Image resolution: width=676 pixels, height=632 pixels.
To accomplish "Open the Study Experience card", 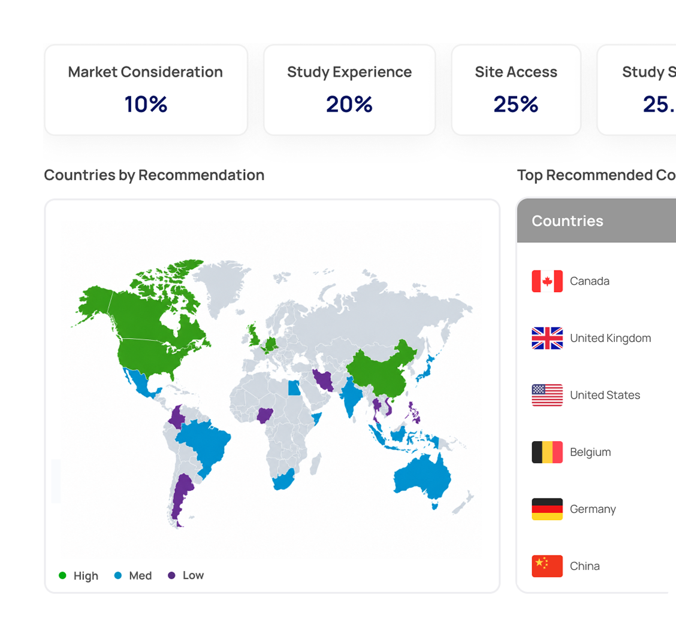I will pos(349,90).
